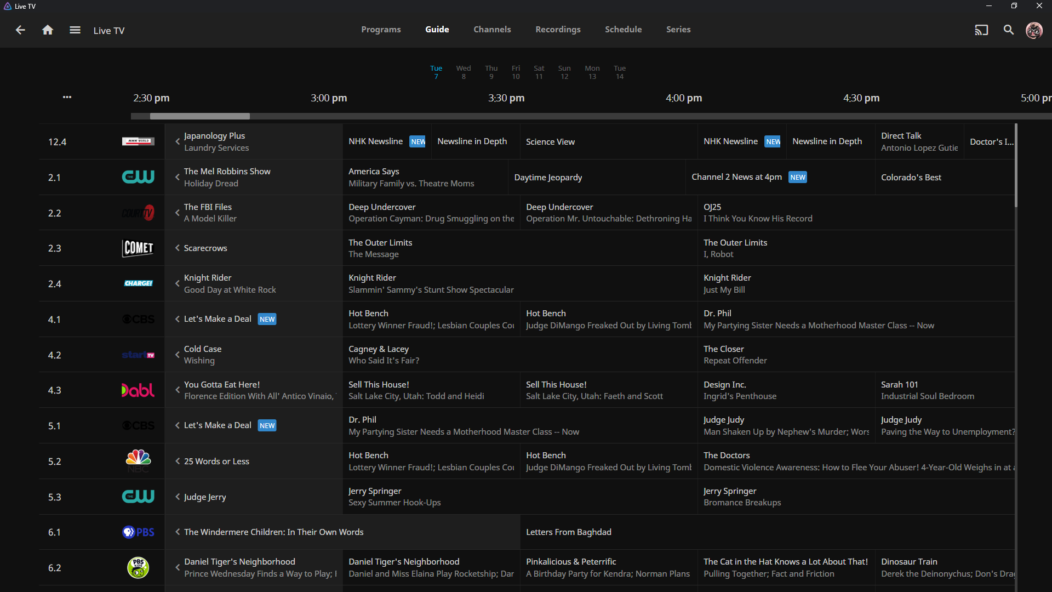Click the Dabl channel 4.3 logo

click(x=138, y=390)
